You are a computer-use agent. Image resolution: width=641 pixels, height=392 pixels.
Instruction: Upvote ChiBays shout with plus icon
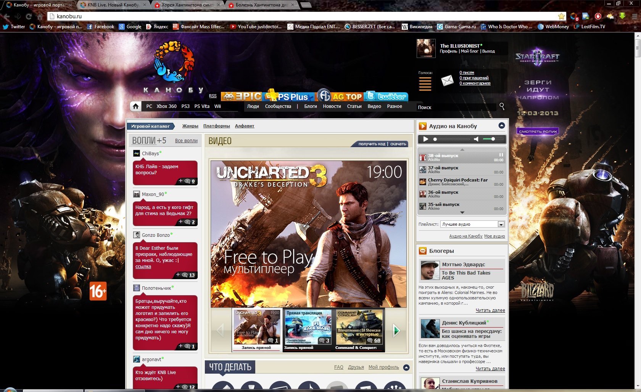181,181
